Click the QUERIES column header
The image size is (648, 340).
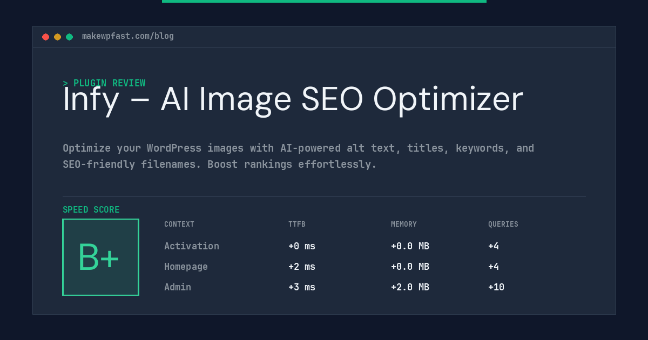pyautogui.click(x=503, y=225)
